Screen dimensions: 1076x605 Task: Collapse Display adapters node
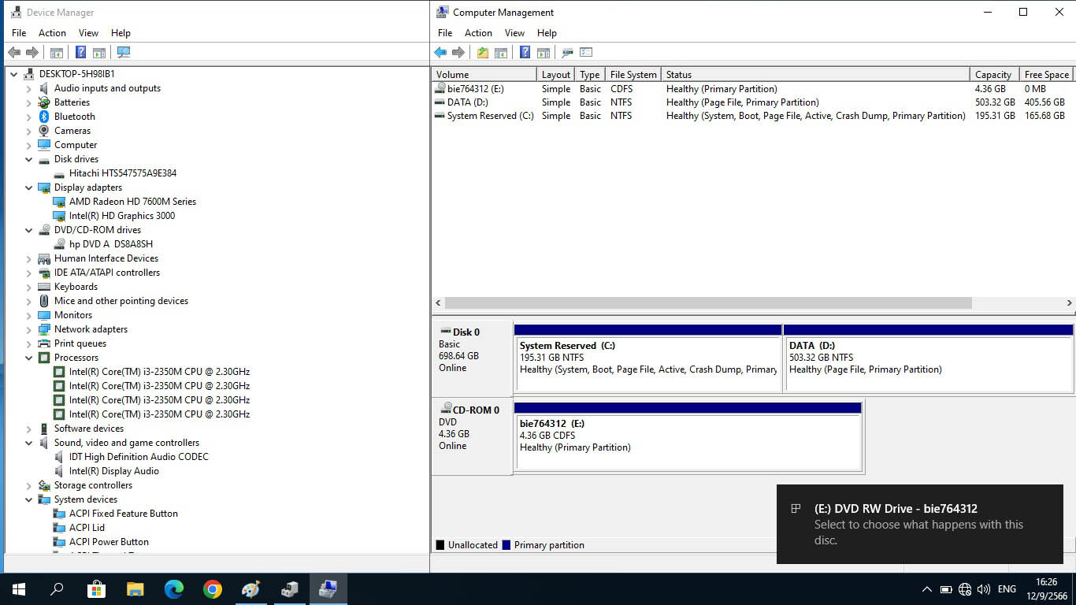coord(29,187)
